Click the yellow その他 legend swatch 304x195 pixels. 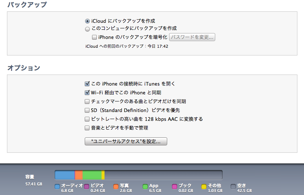click(204, 187)
